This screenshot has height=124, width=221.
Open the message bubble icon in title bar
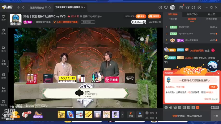193,7
